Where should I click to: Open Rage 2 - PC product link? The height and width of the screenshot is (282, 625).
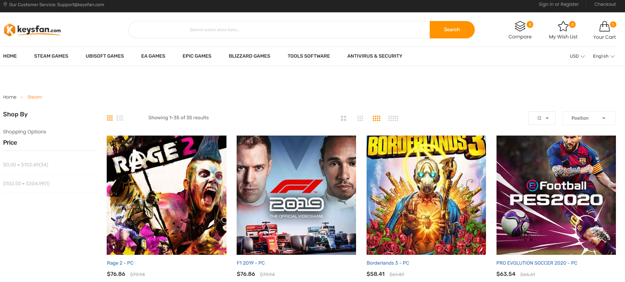(120, 263)
